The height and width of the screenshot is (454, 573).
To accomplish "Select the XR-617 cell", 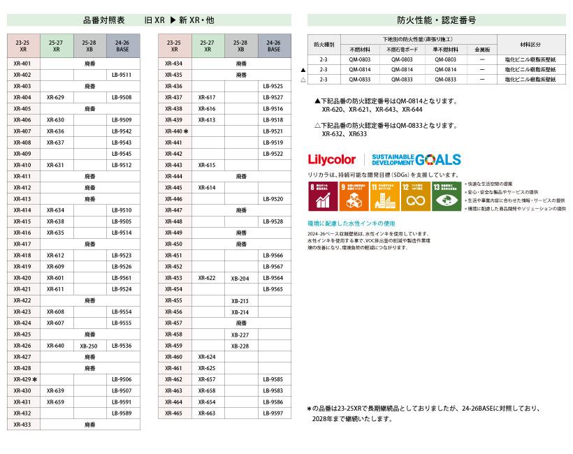I will (x=207, y=98).
